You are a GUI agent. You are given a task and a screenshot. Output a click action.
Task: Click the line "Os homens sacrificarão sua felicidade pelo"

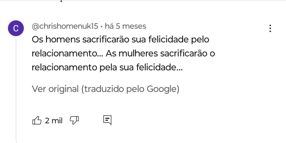pos(120,40)
